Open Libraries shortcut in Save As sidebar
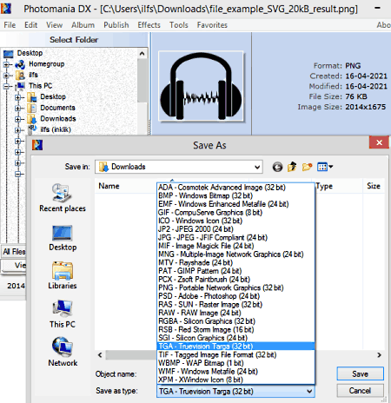 tap(63, 275)
